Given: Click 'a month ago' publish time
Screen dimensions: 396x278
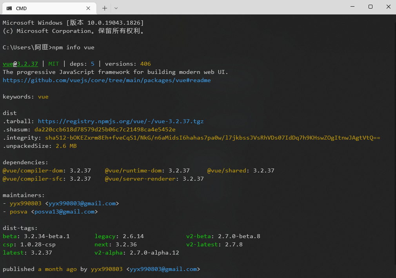Looking at the screenshot, I should click(57, 269).
